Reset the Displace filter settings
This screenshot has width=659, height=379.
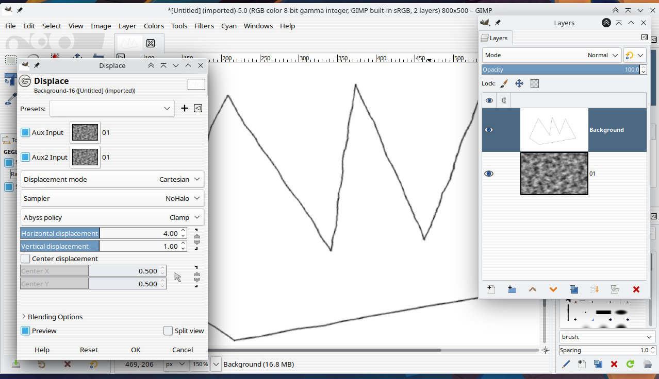(x=89, y=350)
